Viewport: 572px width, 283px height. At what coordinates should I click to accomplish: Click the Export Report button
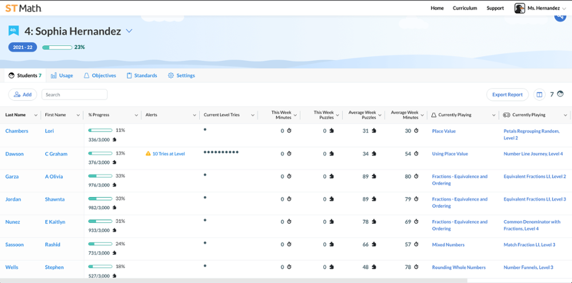(507, 94)
